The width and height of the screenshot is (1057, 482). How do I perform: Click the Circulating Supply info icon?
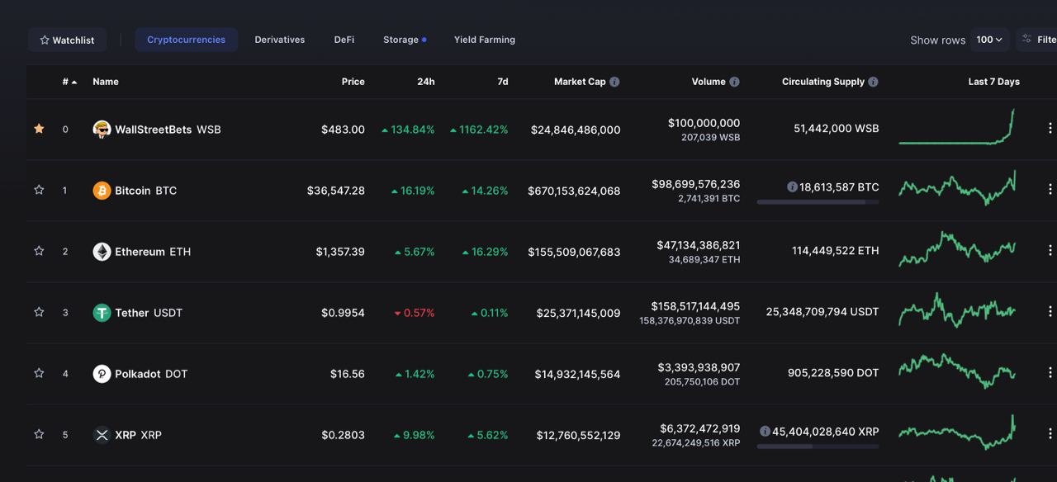coord(873,82)
